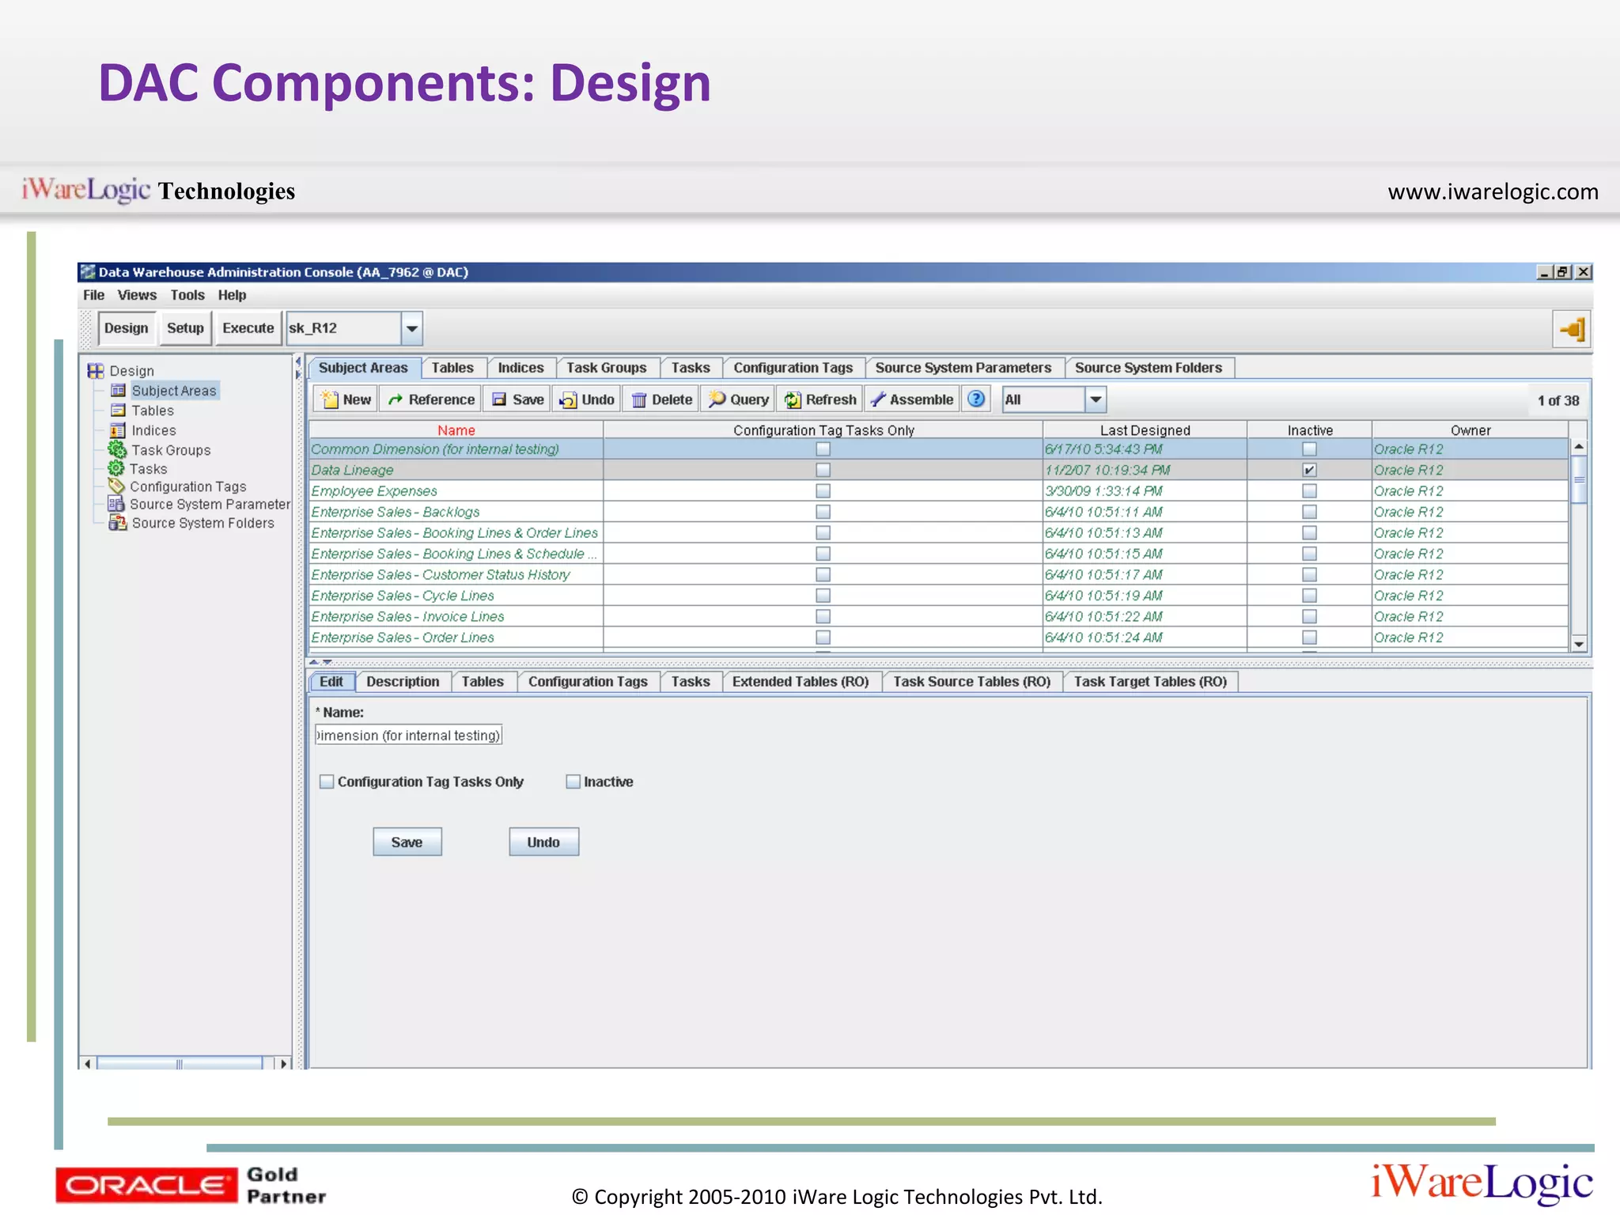Screen dimensions: 1620x1215
Task: Switch to the Task Groups top tab
Action: point(606,368)
